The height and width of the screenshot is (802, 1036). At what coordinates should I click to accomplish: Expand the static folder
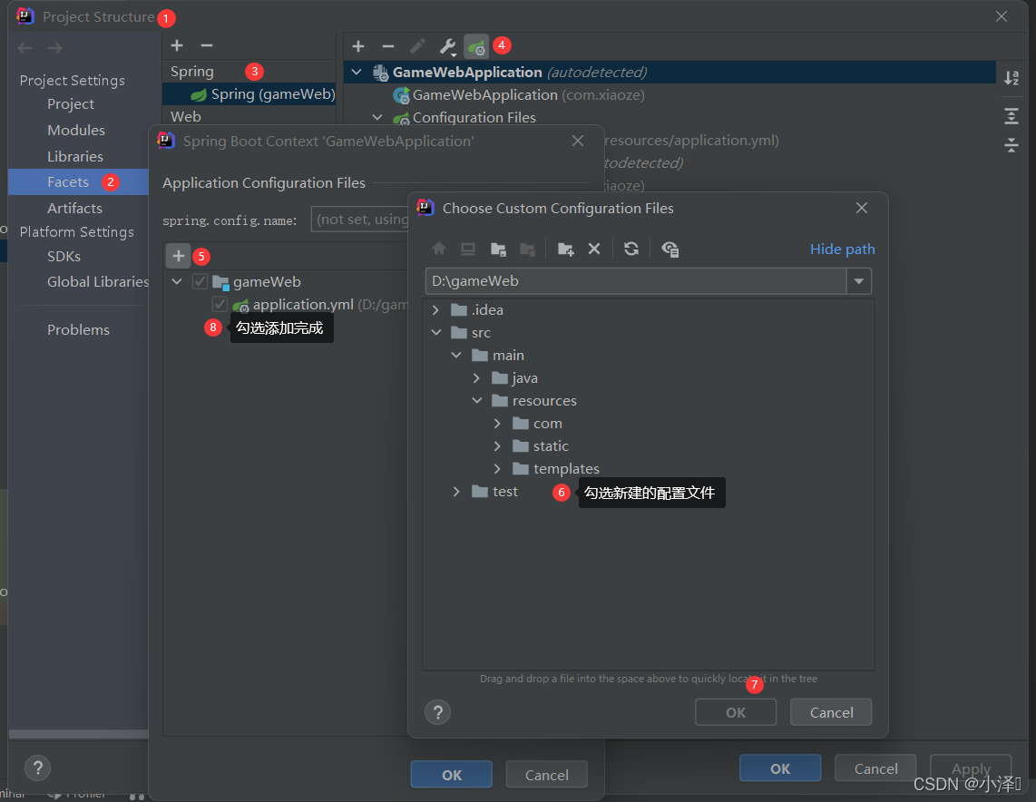click(497, 446)
